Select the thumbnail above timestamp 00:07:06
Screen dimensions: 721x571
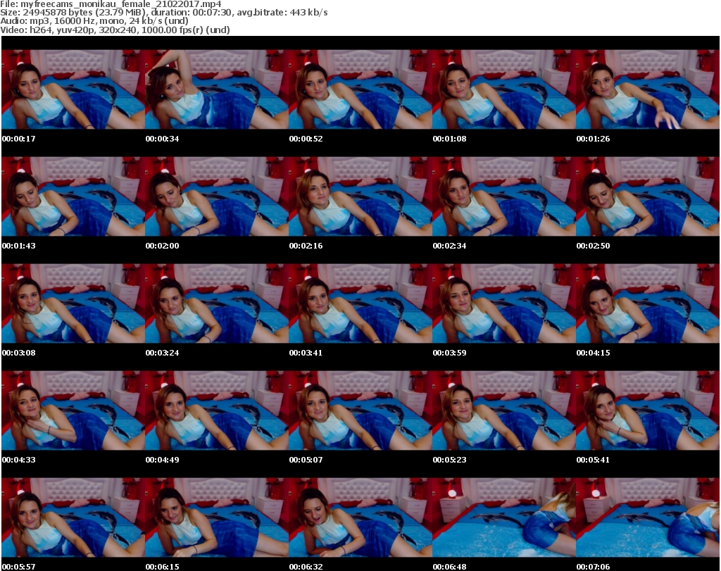[x=648, y=517]
